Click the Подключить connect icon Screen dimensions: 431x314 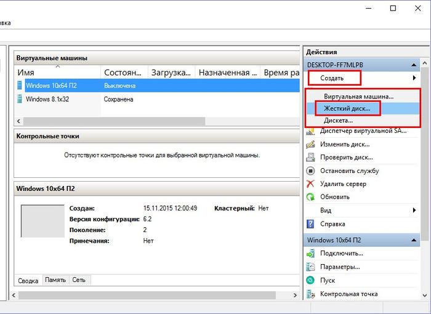click(310, 253)
